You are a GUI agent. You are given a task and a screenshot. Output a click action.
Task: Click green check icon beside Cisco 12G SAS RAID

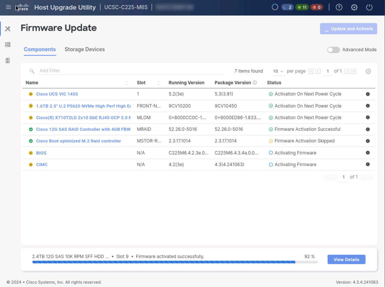pyautogui.click(x=31, y=129)
